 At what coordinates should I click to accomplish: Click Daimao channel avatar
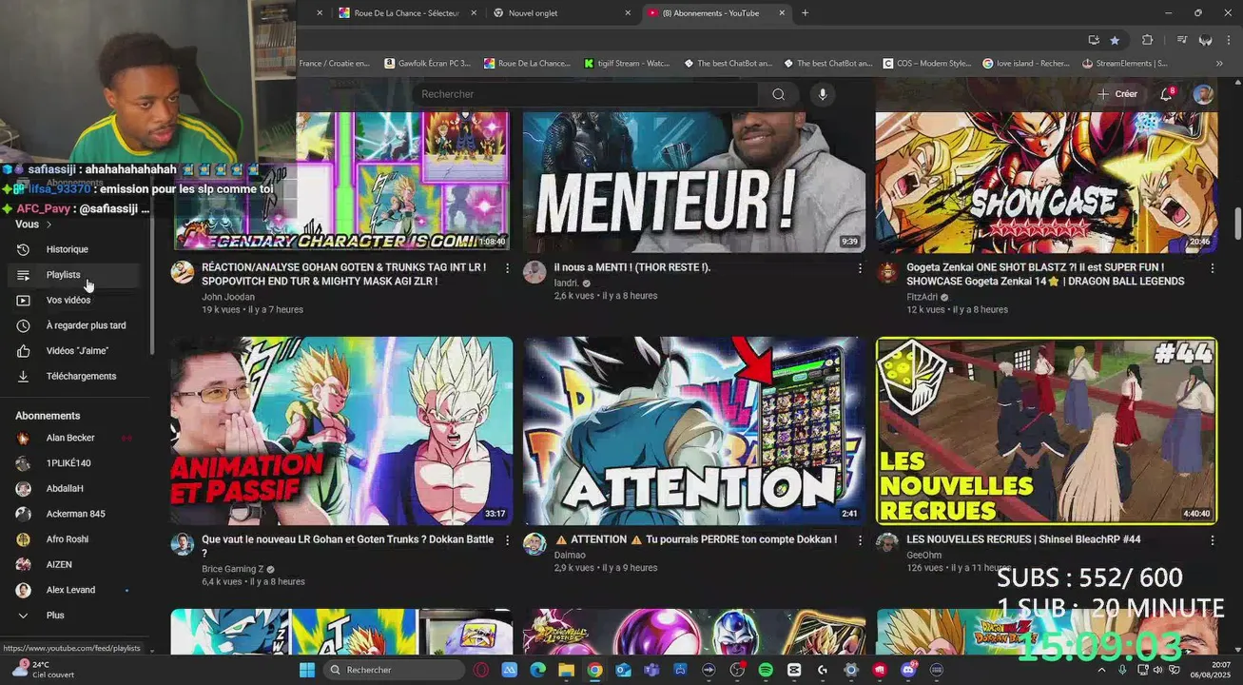534,543
